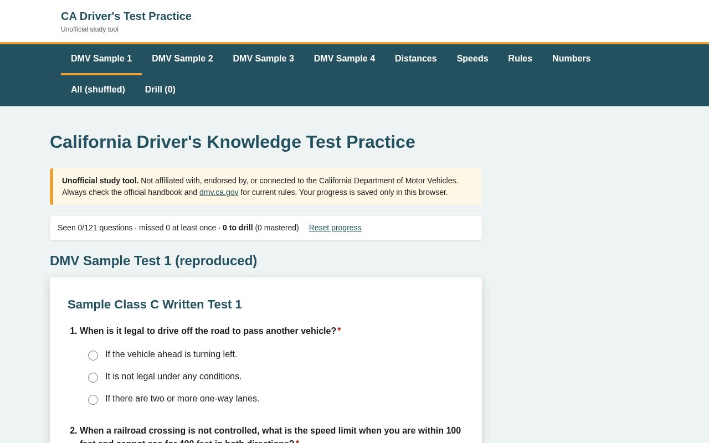Open the Drill (0) tab

tap(160, 90)
